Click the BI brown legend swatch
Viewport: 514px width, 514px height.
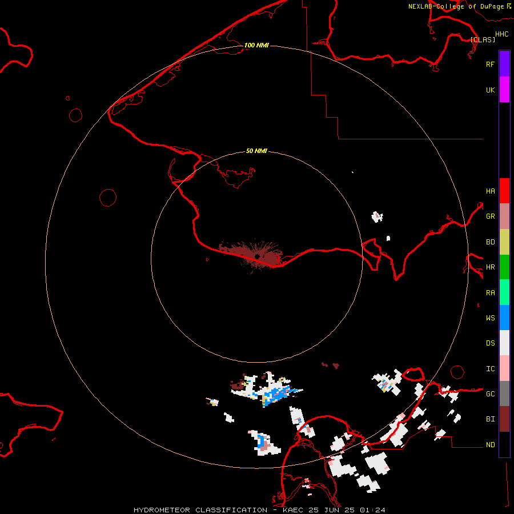[x=504, y=419]
